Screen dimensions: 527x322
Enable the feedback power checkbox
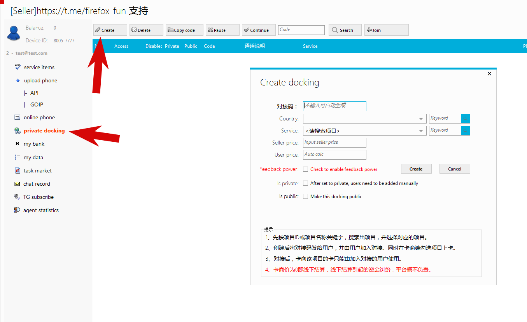click(x=306, y=169)
